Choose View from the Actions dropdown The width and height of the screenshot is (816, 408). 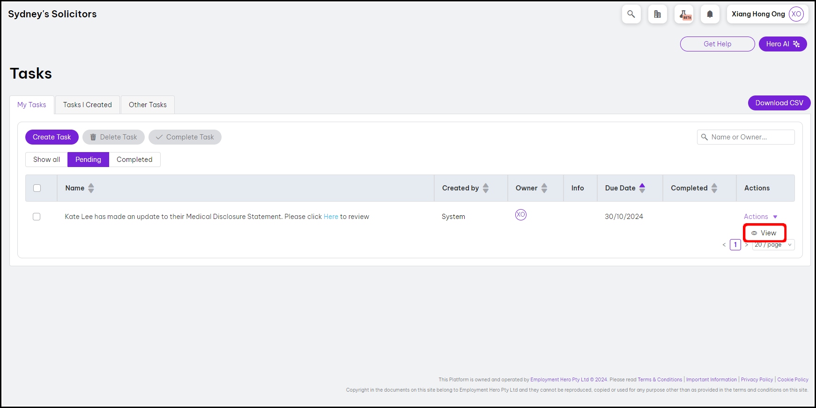[764, 233]
